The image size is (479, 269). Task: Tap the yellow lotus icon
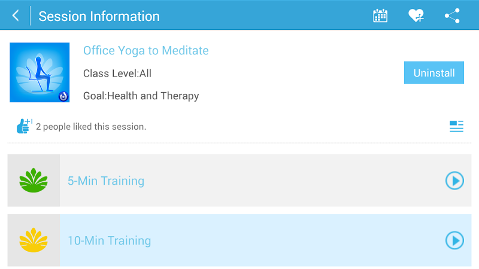pyautogui.click(x=33, y=240)
